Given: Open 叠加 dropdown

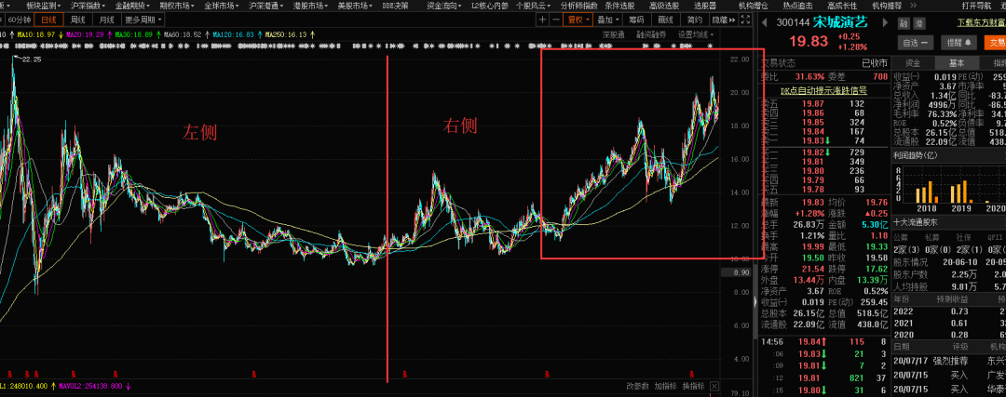Looking at the screenshot, I should [608, 20].
